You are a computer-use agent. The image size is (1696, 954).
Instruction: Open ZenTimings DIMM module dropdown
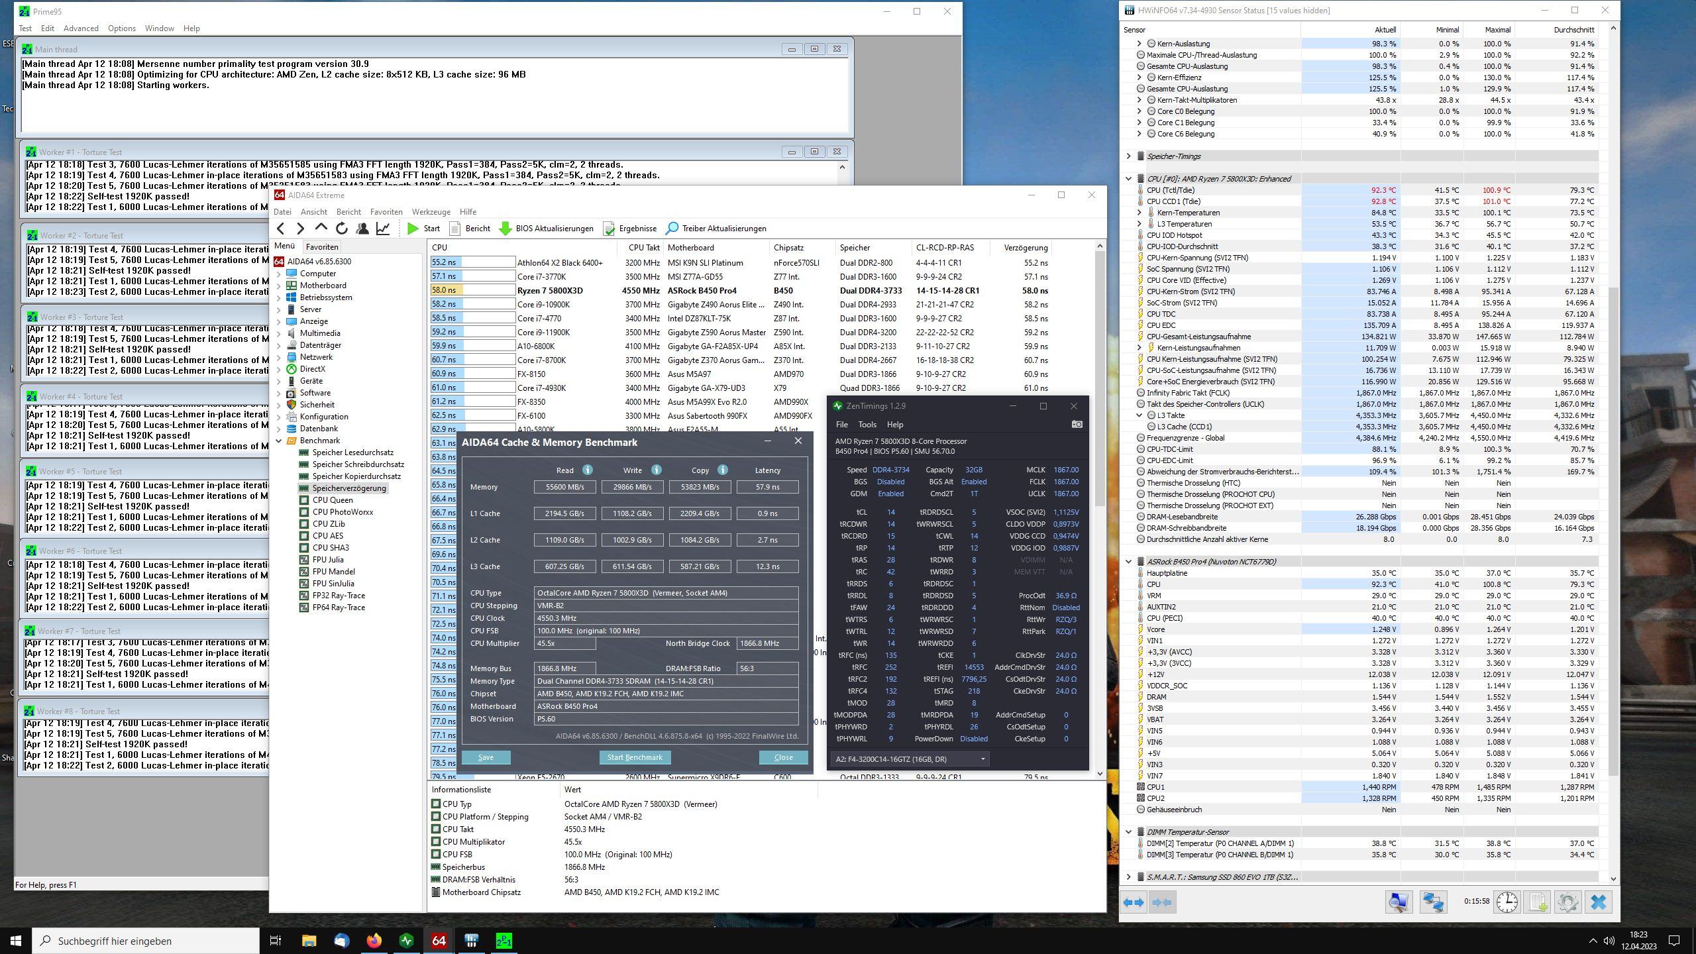click(910, 759)
